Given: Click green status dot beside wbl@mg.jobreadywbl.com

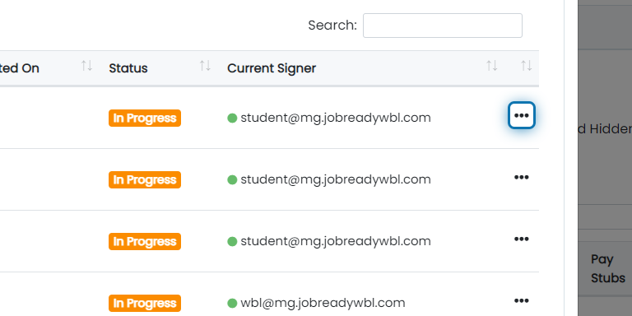Looking at the screenshot, I should point(232,303).
